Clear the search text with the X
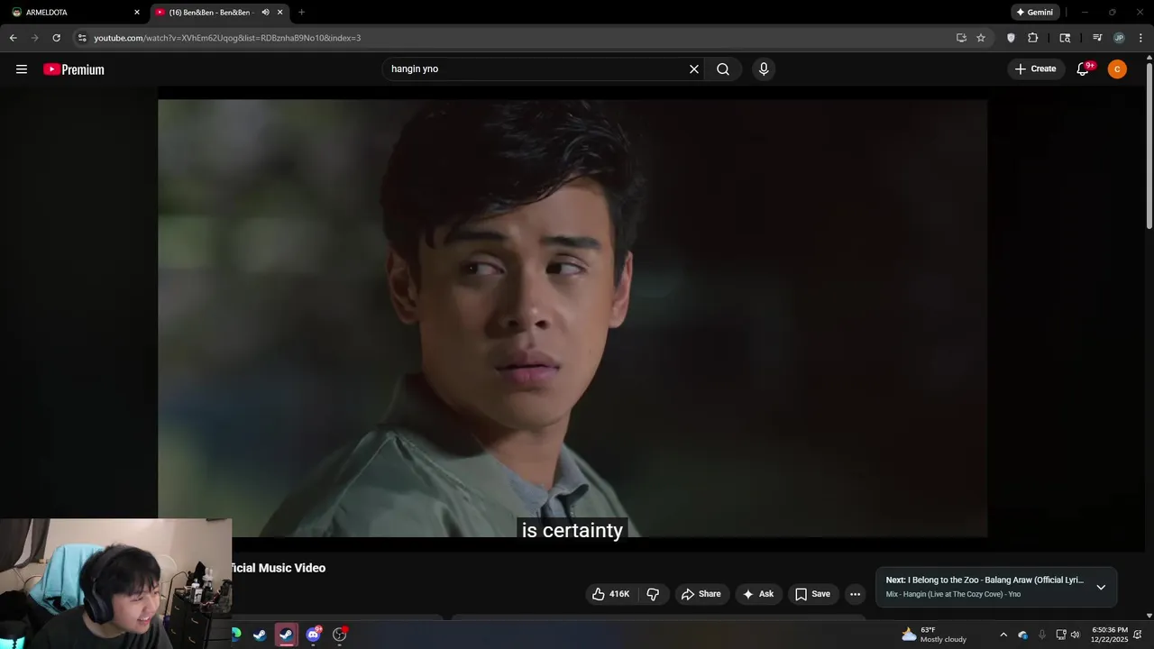1154x649 pixels. pos(694,69)
